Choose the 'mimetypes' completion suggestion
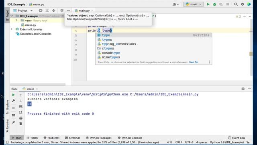257x145 pixels. tap(153, 57)
